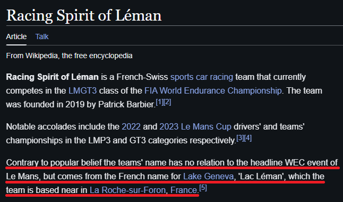
Task: Visit the Lake Geneva article
Action: [208, 176]
